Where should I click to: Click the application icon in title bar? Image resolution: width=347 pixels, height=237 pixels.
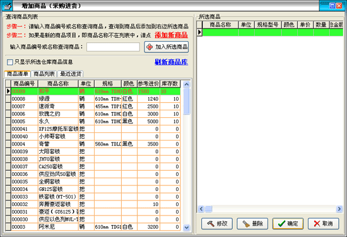click(x=7, y=6)
